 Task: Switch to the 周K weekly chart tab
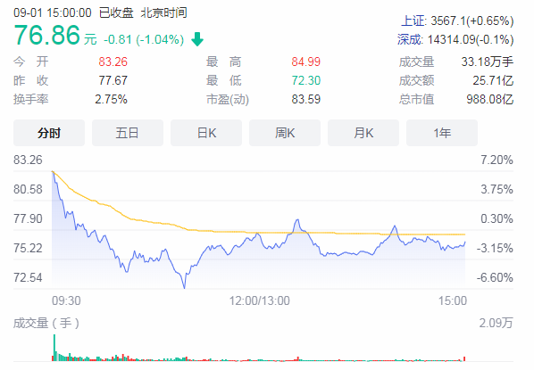285,133
